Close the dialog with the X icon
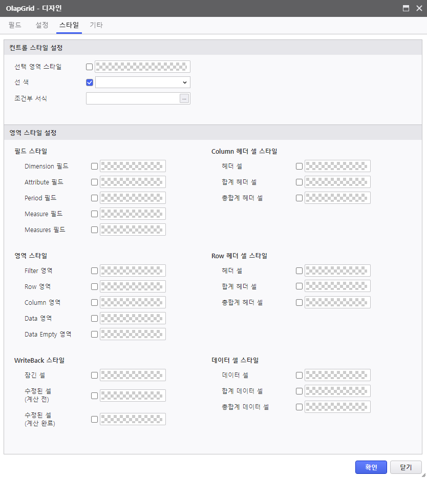 [419, 8]
